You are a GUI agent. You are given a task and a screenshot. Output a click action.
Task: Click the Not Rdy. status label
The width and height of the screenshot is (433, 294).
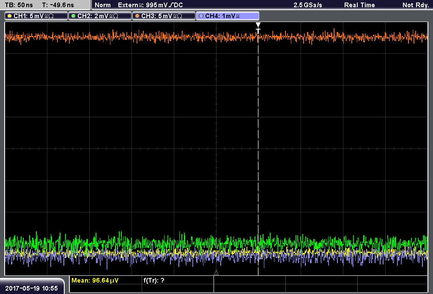pyautogui.click(x=416, y=5)
